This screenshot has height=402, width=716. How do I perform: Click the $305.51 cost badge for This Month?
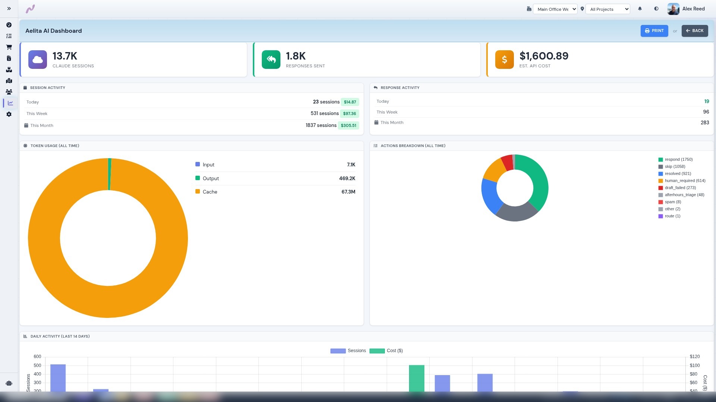(348, 125)
